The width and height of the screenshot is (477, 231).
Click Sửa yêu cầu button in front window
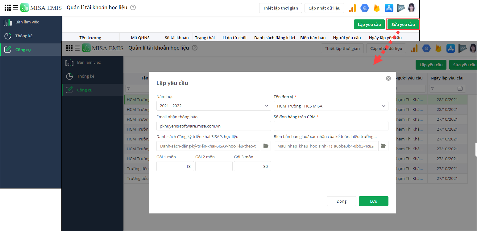463,65
